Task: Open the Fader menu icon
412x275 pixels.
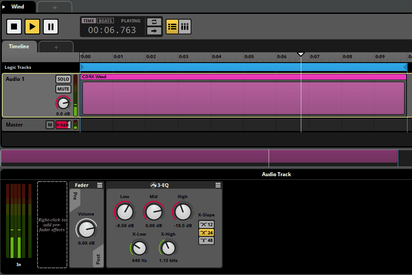Action: [x=100, y=185]
